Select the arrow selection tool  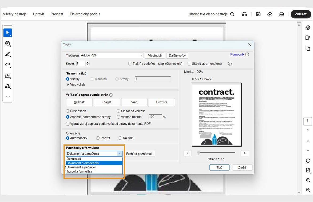click(x=7, y=33)
